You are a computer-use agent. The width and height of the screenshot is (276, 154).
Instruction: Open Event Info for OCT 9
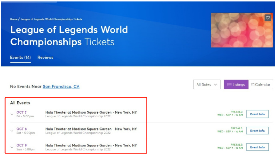(258, 147)
